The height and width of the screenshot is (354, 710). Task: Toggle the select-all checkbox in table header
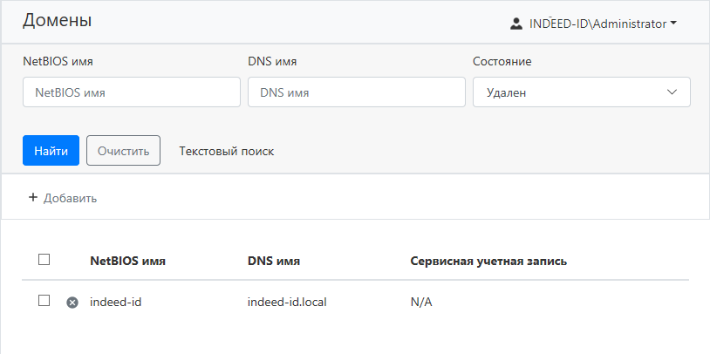pyautogui.click(x=44, y=259)
